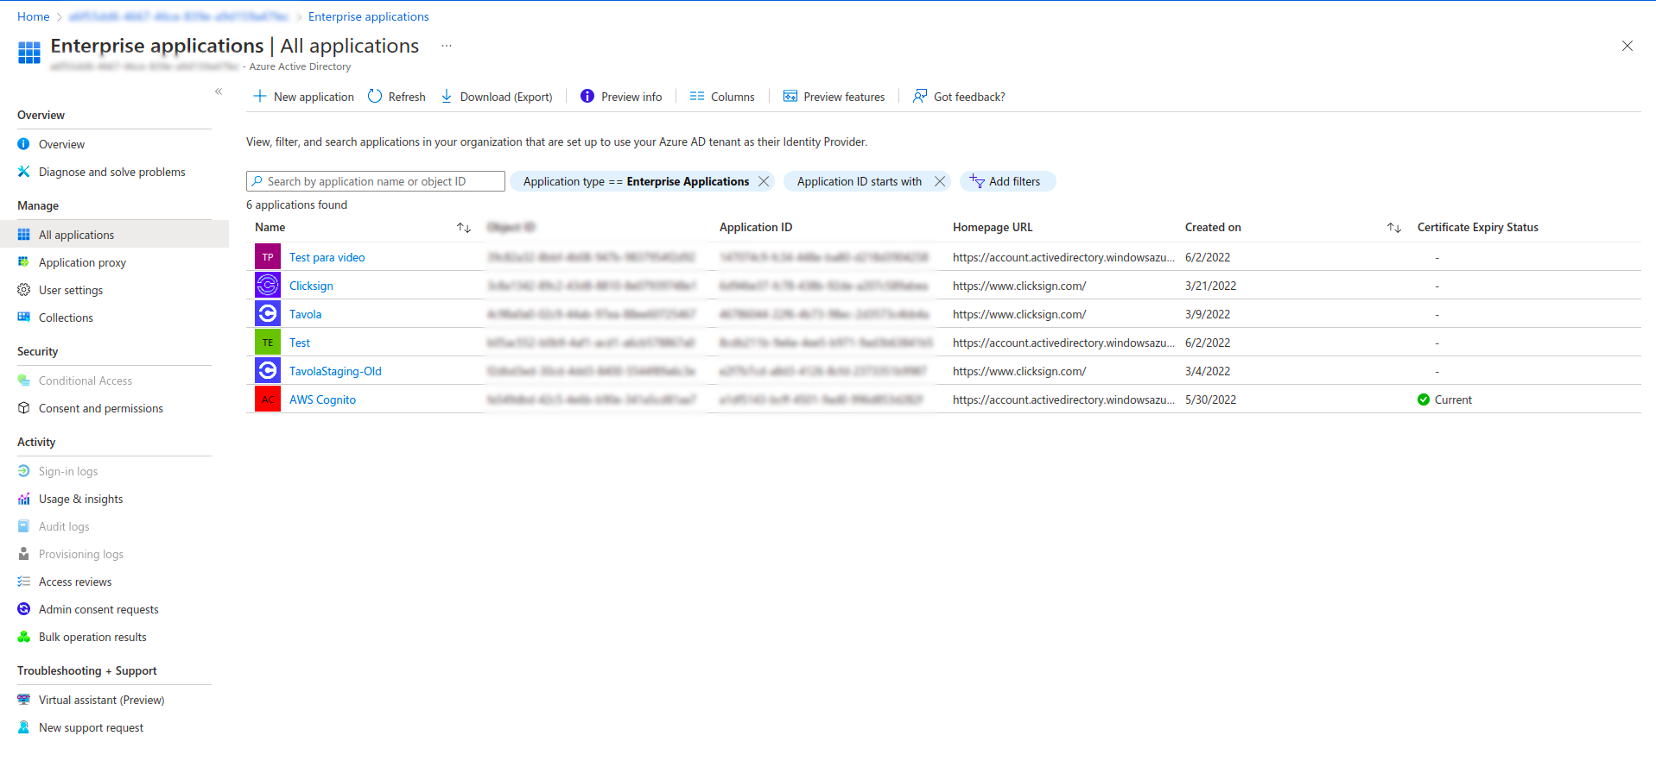The image size is (1656, 780).
Task: Click the Clicksign logo thumbnail
Action: (268, 286)
